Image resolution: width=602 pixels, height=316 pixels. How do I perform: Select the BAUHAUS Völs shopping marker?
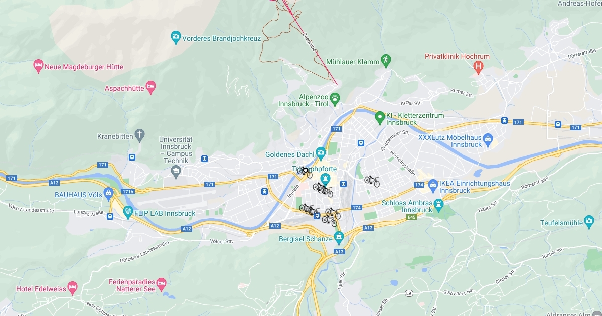(x=109, y=194)
